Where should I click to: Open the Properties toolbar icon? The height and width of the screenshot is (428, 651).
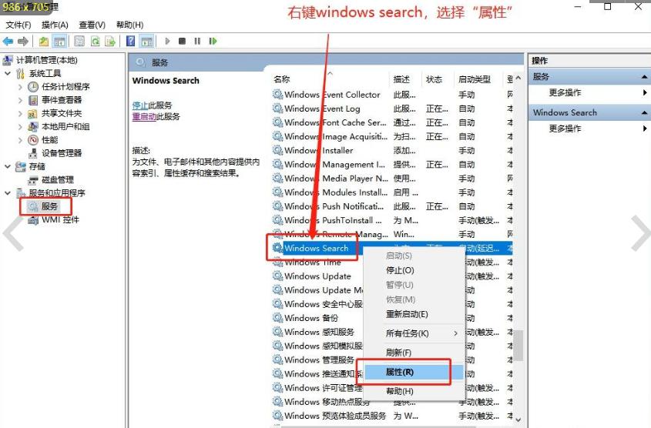[x=79, y=41]
